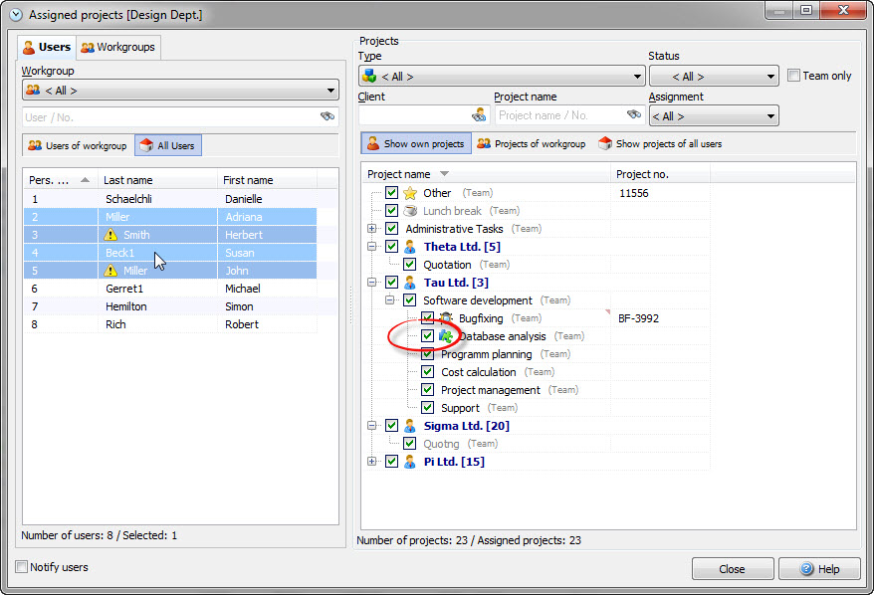Viewport: 874px width, 595px height.
Task: Click the Close button
Action: click(x=732, y=569)
